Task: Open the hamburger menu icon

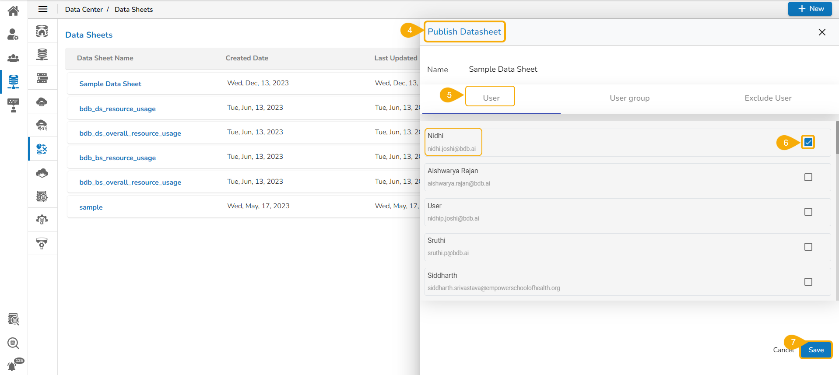Action: tap(43, 9)
